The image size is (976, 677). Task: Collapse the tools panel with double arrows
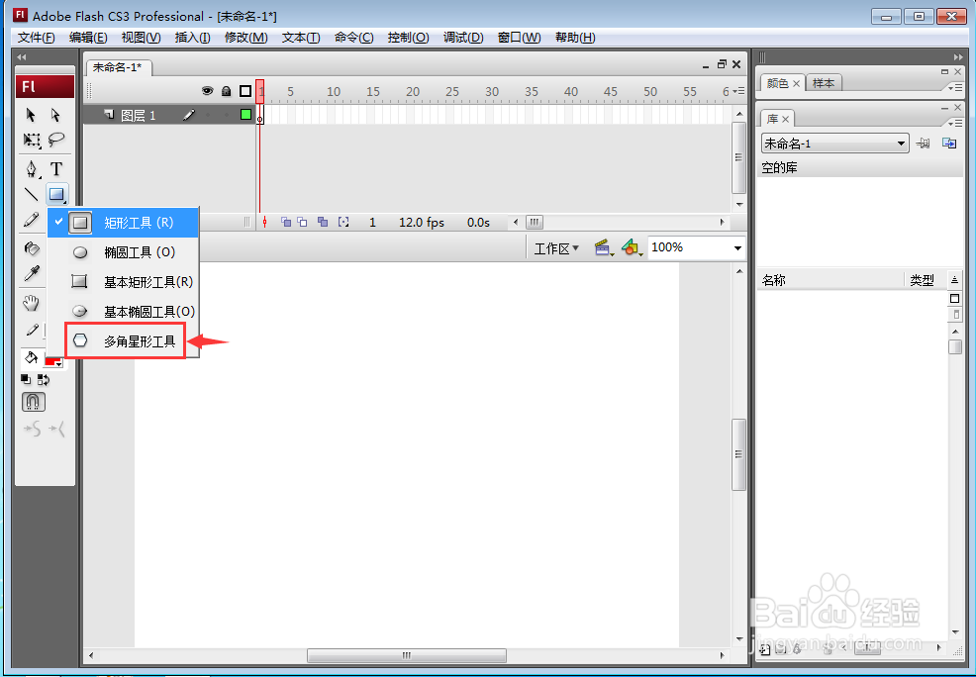(x=23, y=56)
